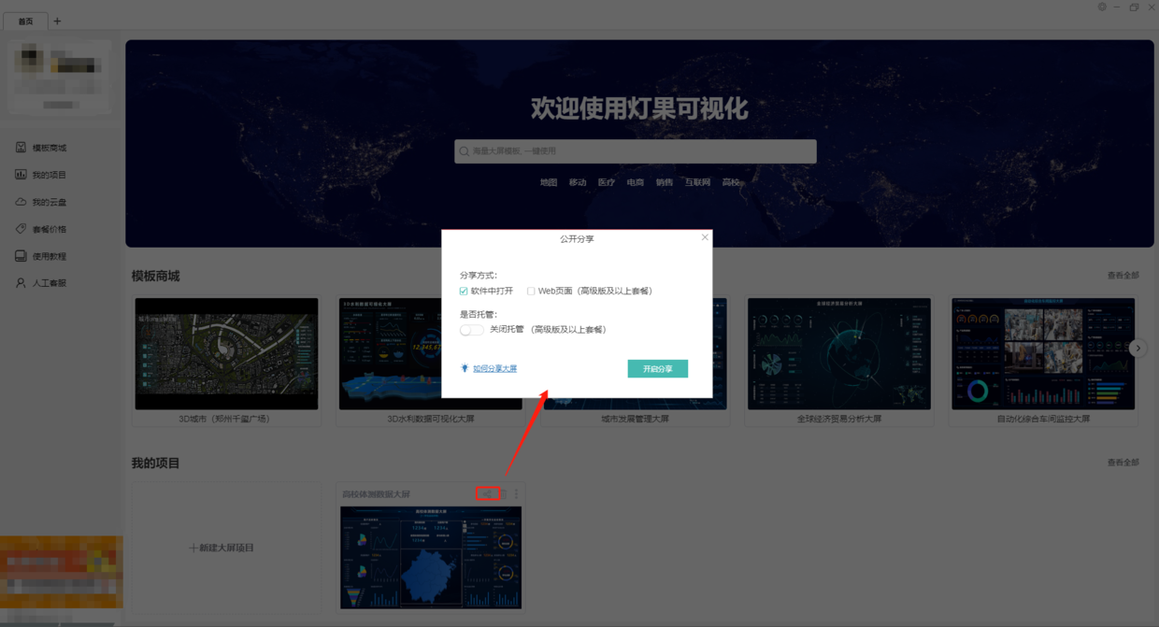The height and width of the screenshot is (627, 1159).
Task: Open 我的云盘 menu item
Action: (50, 202)
